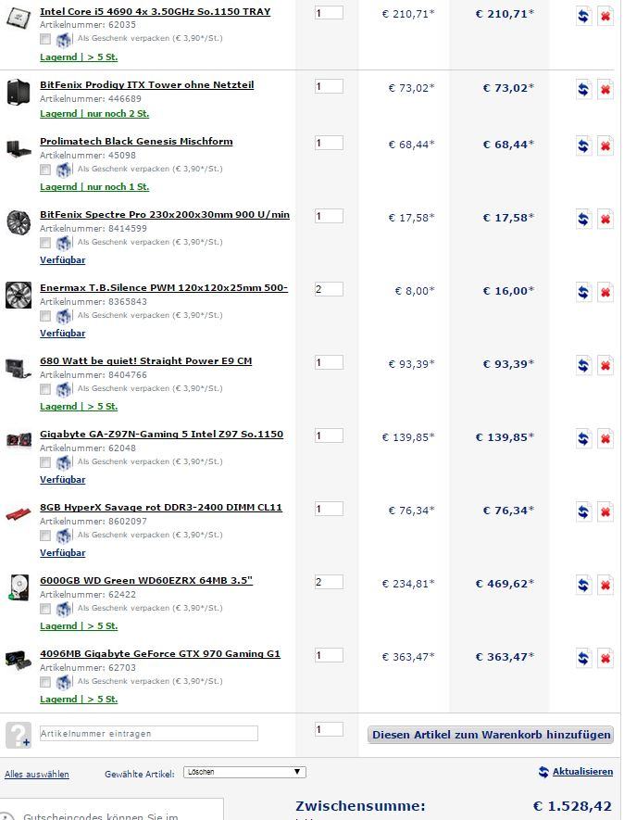Viewport: 624px width, 820px height.
Task: Click the BitFenix Prodigy case thumbnail
Action: coord(19,93)
